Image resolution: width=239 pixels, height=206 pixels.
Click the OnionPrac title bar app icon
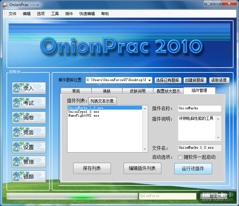pos(5,5)
